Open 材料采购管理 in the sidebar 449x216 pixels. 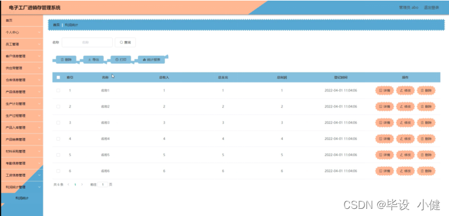pos(22,151)
